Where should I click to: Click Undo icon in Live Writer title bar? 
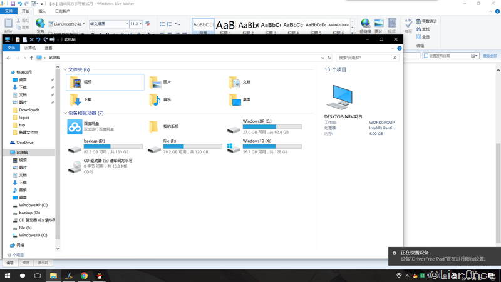[19, 4]
